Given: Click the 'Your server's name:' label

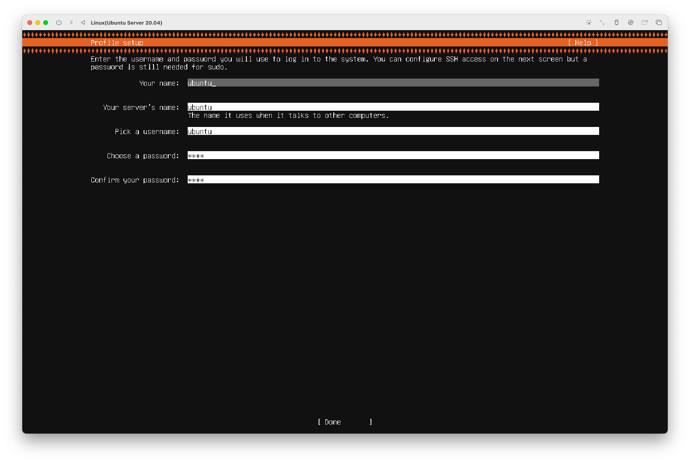Looking at the screenshot, I should point(141,107).
